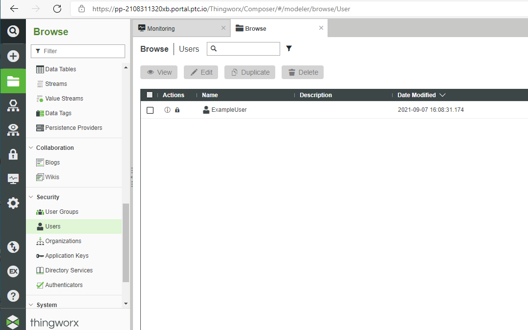This screenshot has height=330, width=528.
Task: Switch to the Monitoring tab
Action: pyautogui.click(x=161, y=28)
